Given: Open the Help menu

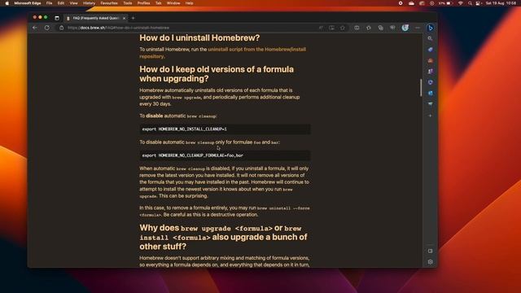Looking at the screenshot, I should (190, 3).
